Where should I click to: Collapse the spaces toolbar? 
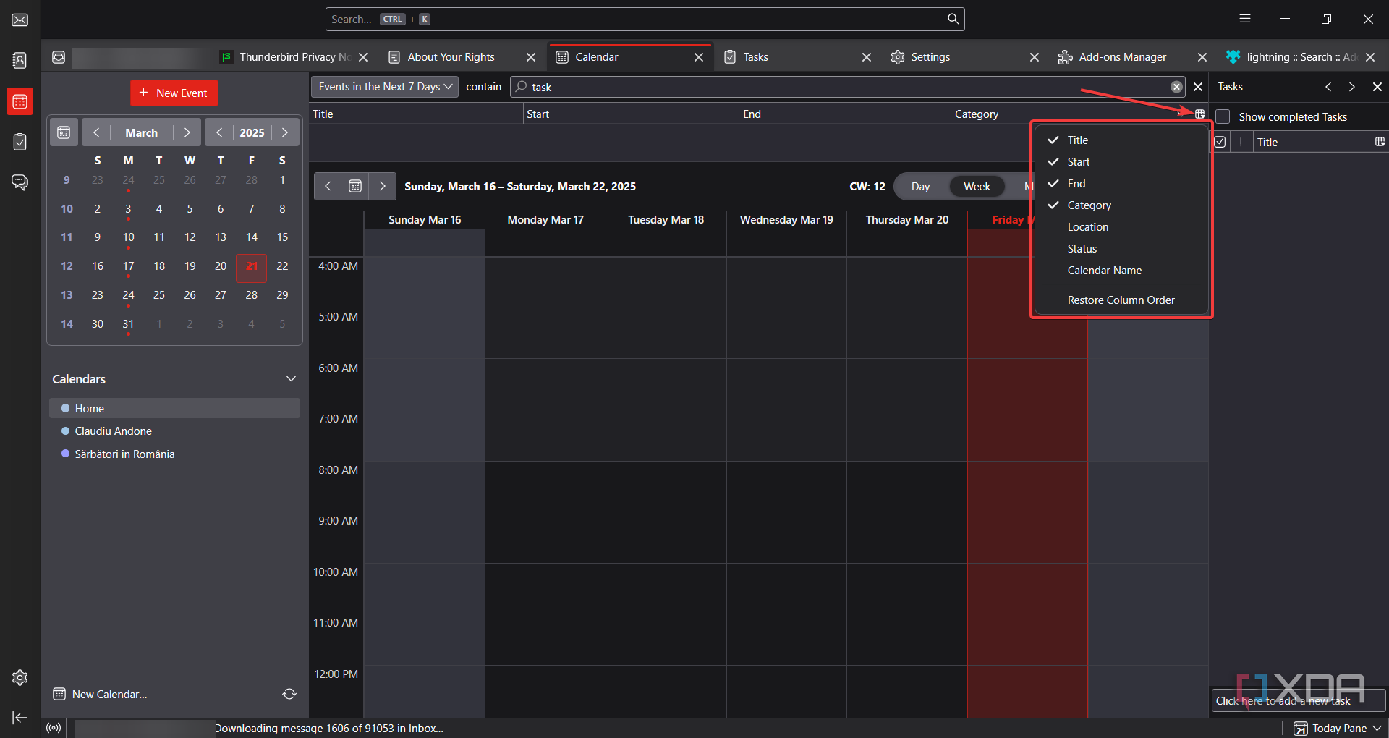click(20, 717)
